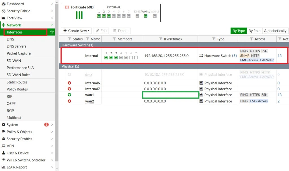Viewport: 289px width, 171px height.
Task: Open the Create New dropdown
Action: click(x=76, y=31)
